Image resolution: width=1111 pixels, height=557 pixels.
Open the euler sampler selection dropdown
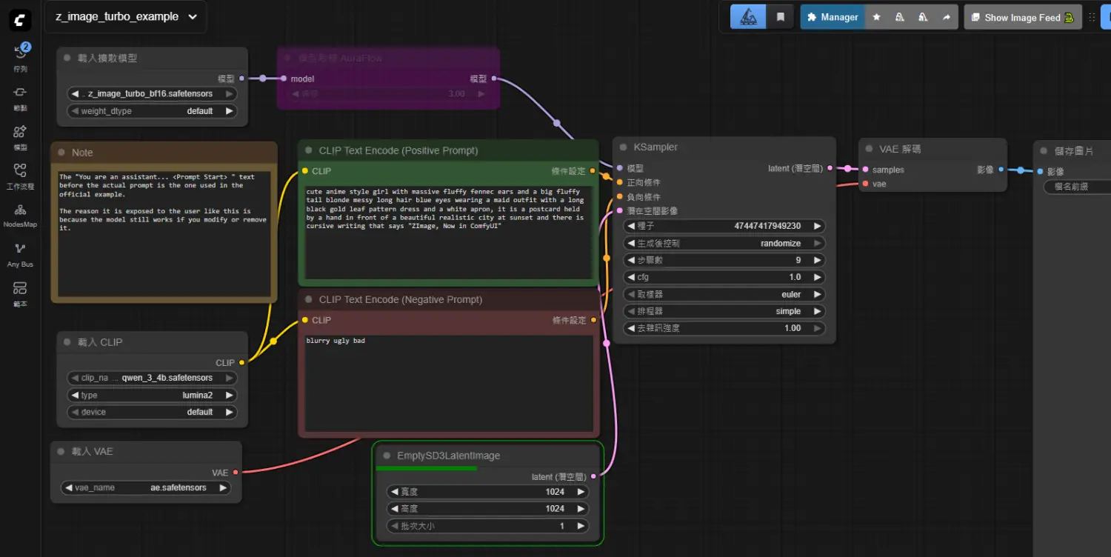[724, 294]
